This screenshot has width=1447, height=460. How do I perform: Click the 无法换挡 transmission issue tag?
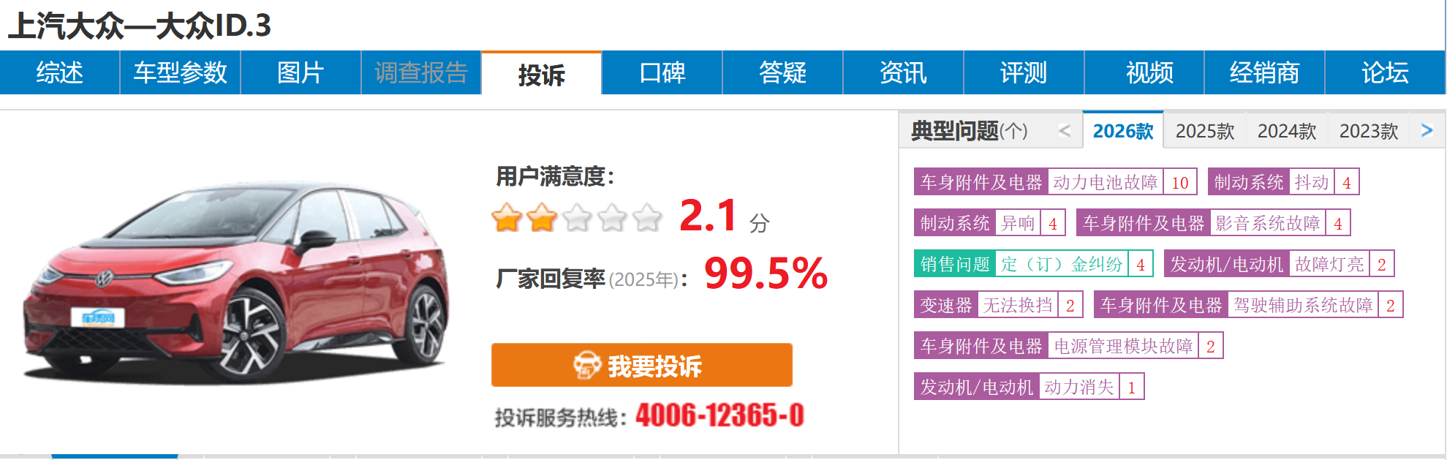click(1018, 305)
